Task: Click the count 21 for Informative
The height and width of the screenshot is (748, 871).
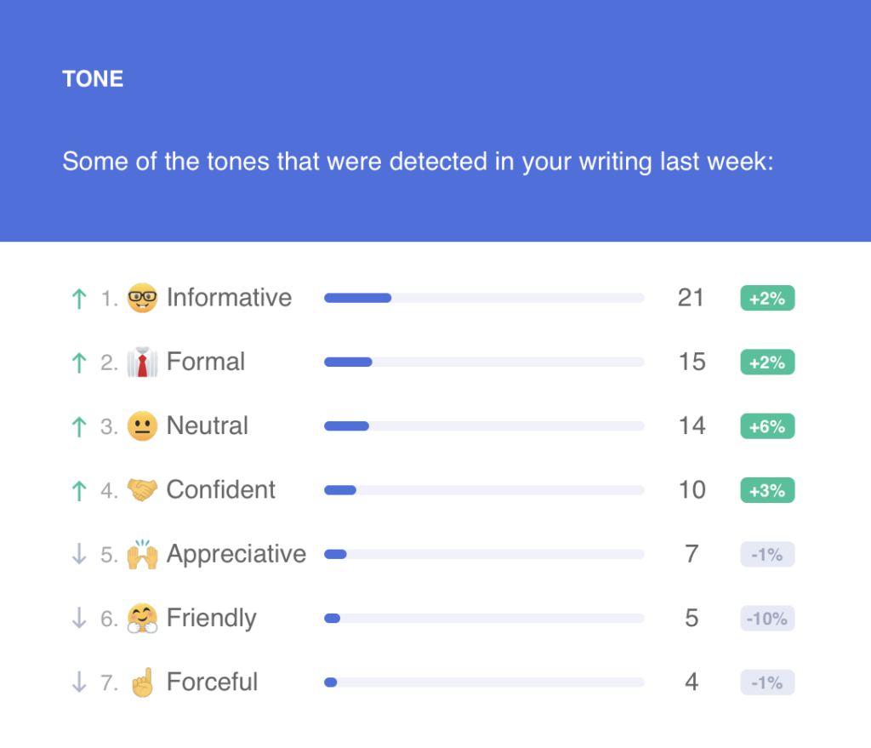Action: point(691,298)
